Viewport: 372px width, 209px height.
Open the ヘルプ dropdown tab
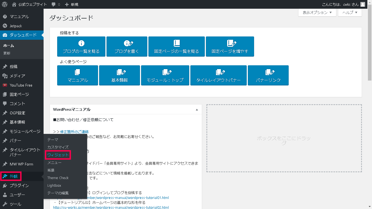350,13
